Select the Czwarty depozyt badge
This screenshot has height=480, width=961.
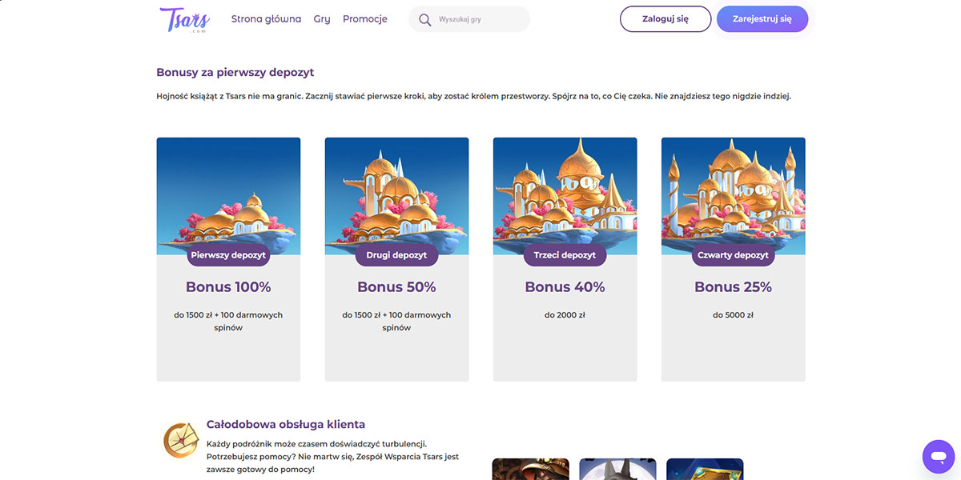pos(733,255)
